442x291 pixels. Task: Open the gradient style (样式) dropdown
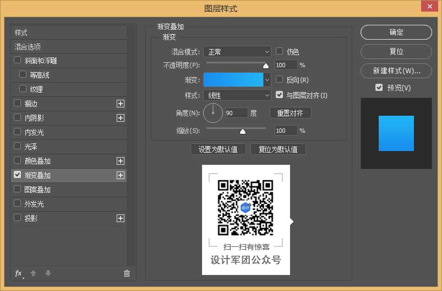(237, 95)
